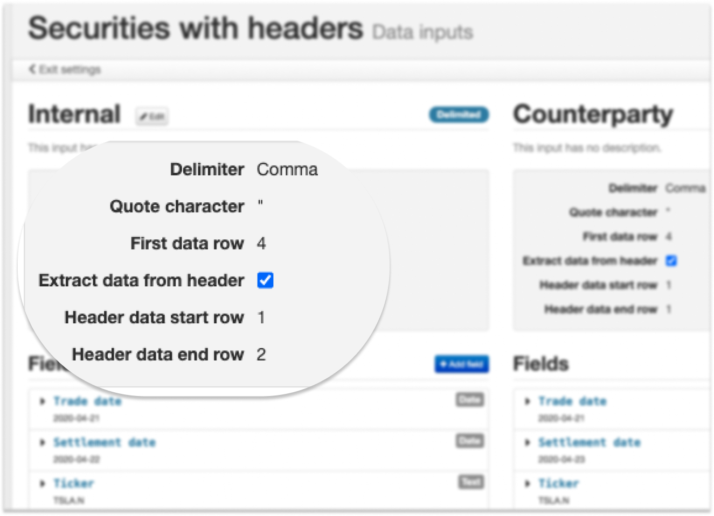This screenshot has height=516, width=714.
Task: Click the First data row value 4
Action: [x=261, y=244]
